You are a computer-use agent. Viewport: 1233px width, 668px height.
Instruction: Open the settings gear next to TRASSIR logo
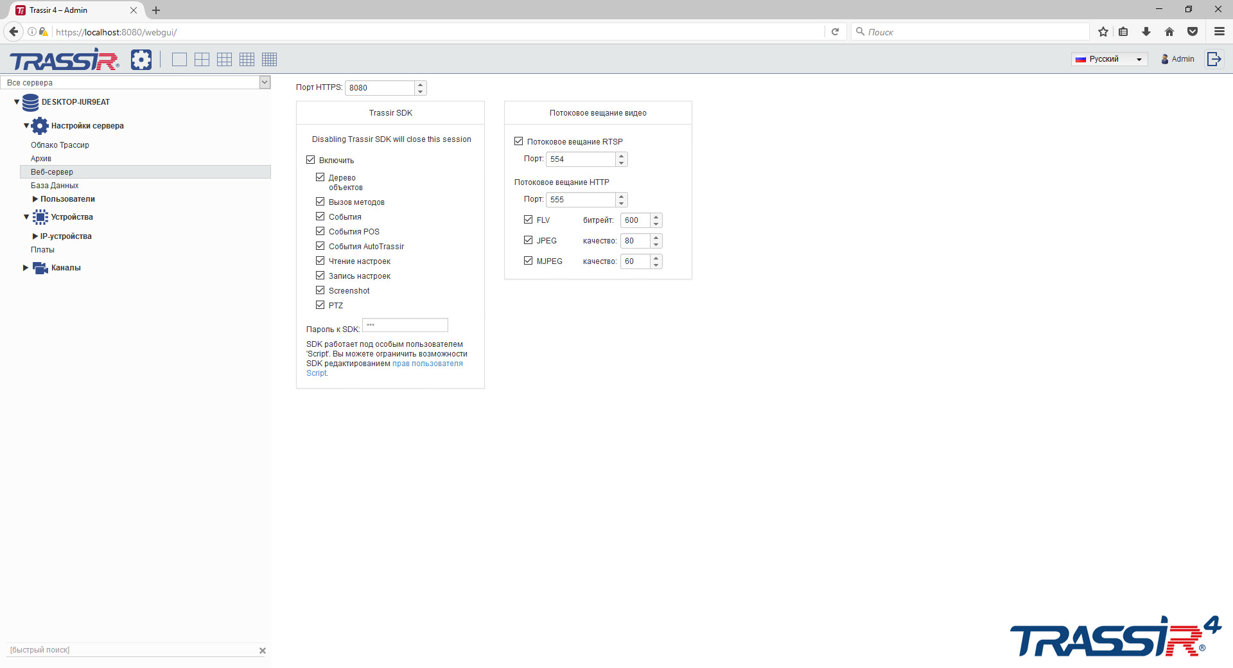tap(141, 59)
